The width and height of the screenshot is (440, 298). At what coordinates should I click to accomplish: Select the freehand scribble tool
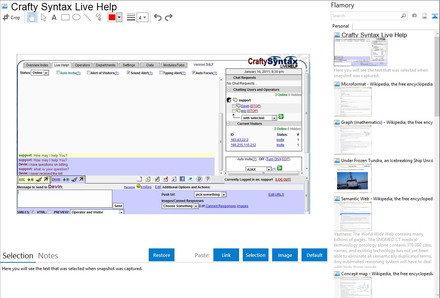98,17
